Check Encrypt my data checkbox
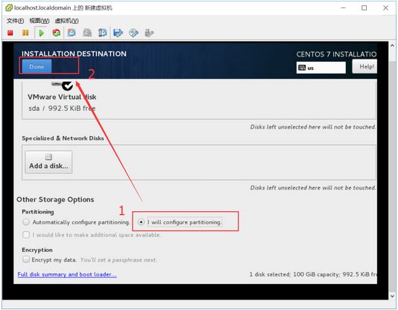This screenshot has width=398, height=310. [26, 259]
